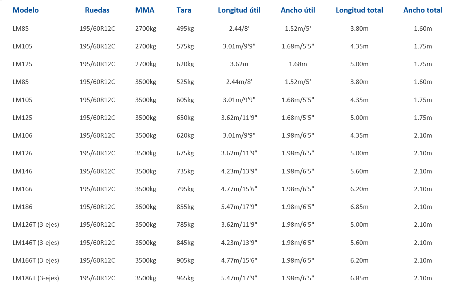The image size is (464, 294).
Task: Select the 1.68m ancho útil cell
Action: click(x=298, y=64)
